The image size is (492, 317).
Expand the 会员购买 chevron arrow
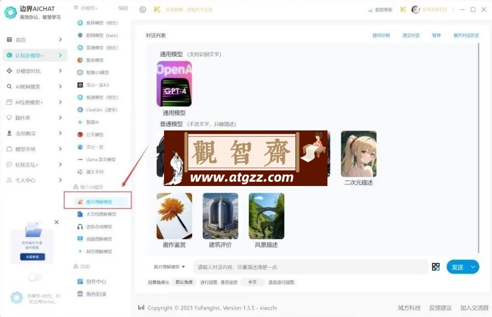[60, 133]
